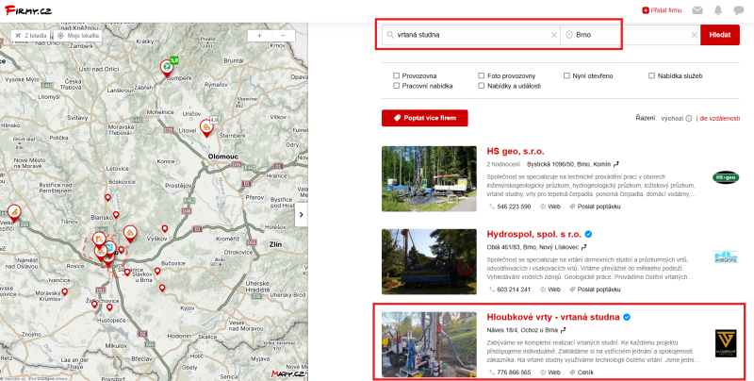
Task: Tick the Foto provozovny checkbox
Action: 482,75
